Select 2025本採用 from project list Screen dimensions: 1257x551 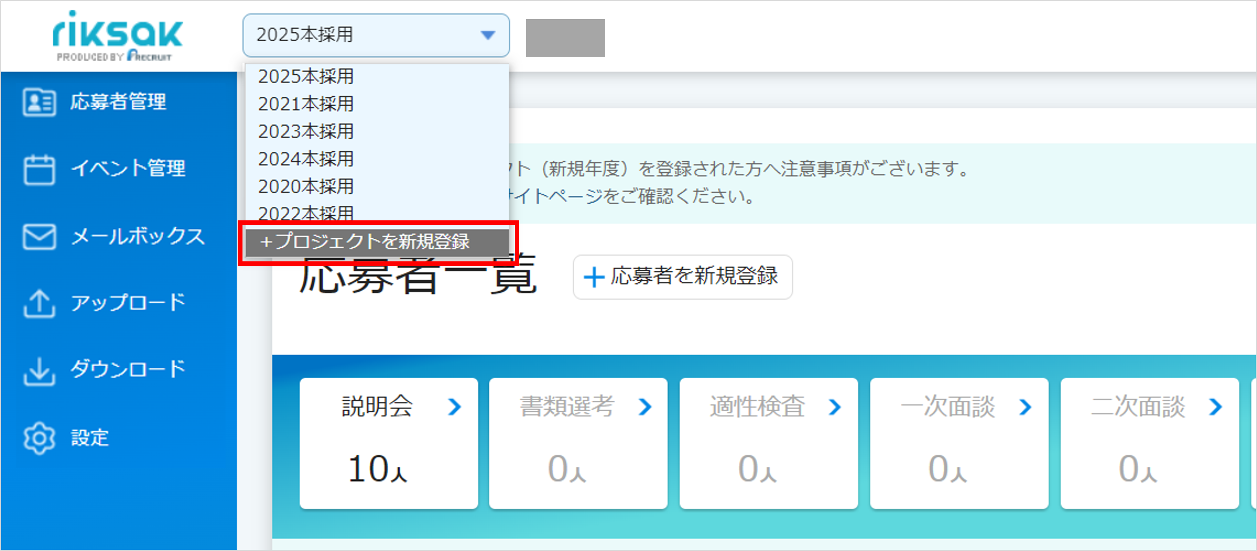(x=377, y=76)
